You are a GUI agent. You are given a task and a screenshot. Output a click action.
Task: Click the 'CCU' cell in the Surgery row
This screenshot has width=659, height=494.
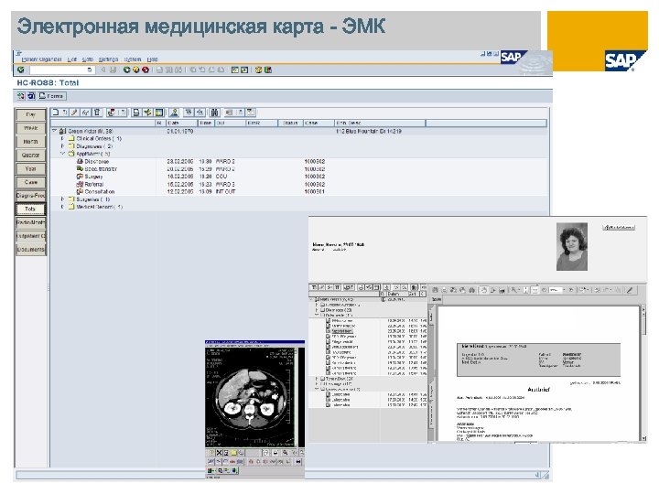pyautogui.click(x=221, y=177)
